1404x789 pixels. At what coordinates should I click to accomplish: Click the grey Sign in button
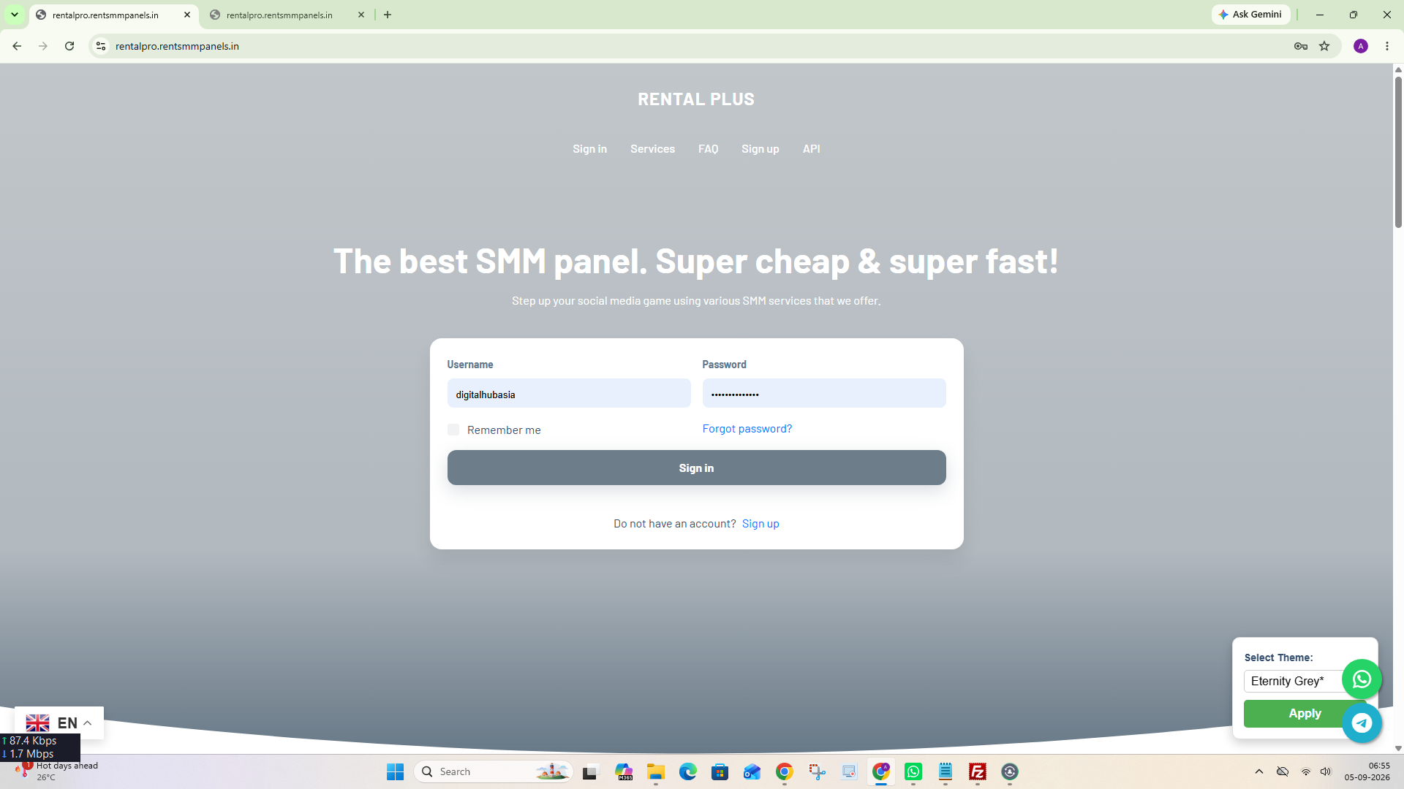696,468
